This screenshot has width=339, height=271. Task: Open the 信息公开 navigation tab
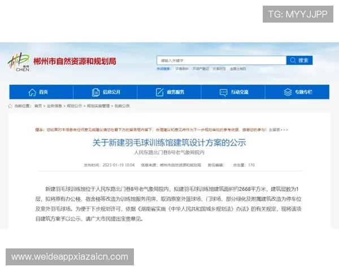click(x=105, y=92)
